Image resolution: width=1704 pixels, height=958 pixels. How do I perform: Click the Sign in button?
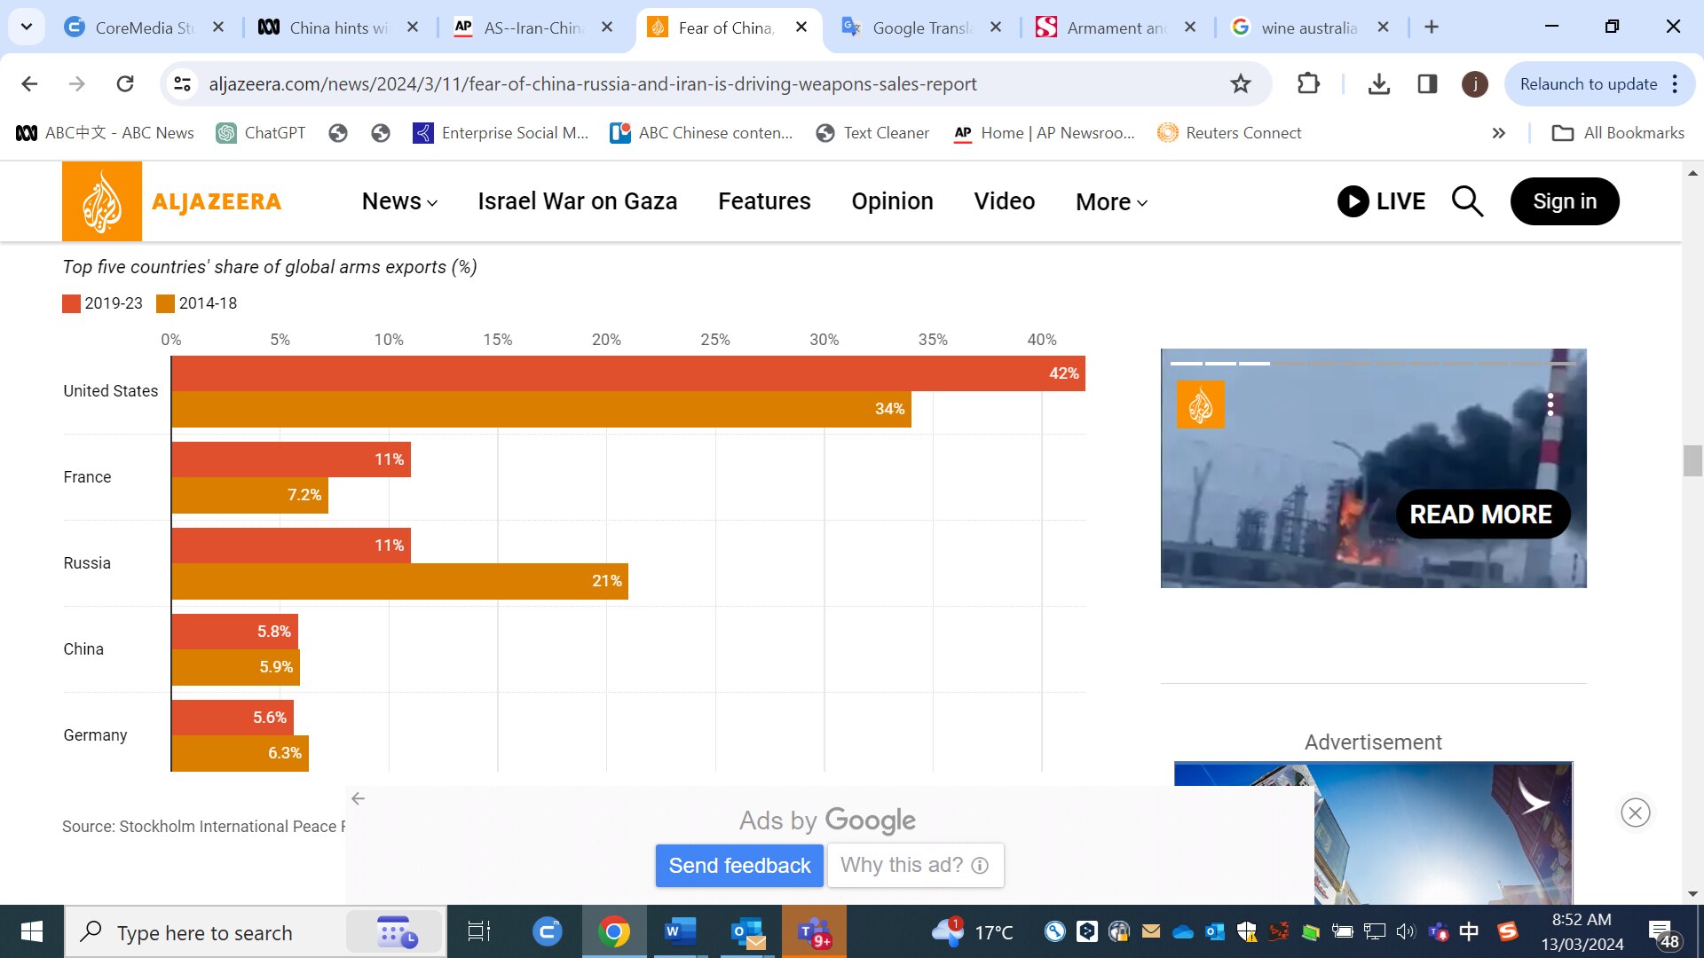click(x=1564, y=201)
